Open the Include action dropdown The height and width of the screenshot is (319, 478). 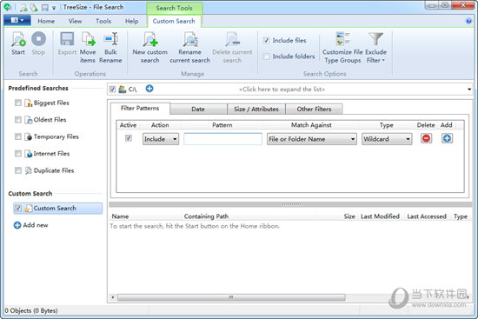coord(161,139)
